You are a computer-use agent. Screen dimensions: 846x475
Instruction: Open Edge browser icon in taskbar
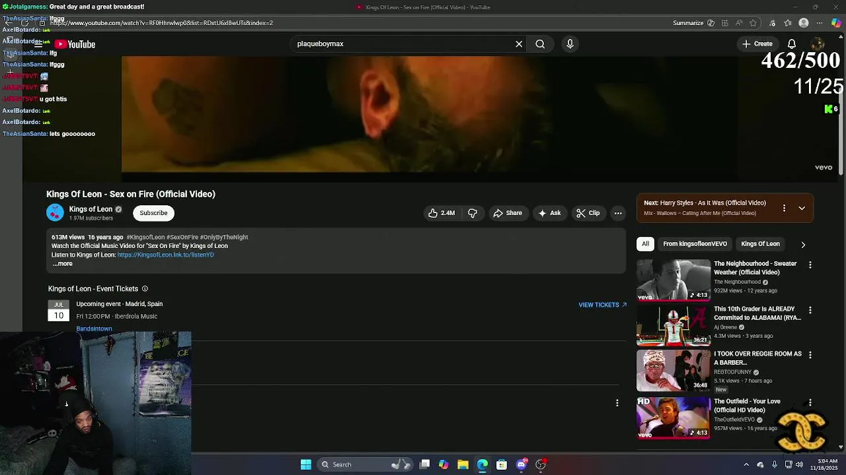[482, 464]
